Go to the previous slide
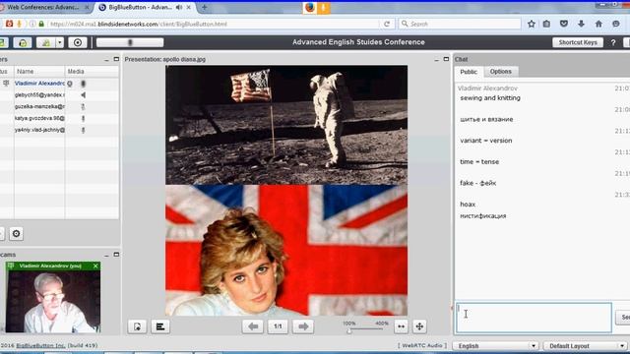630x354 pixels. coord(253,326)
